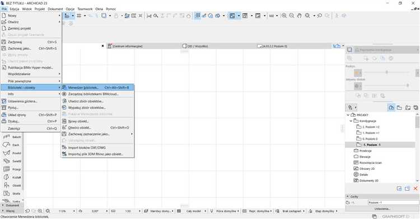Click the zoom in icon in bottom bar
Screen dimensions: 420x219
(x=40, y=211)
